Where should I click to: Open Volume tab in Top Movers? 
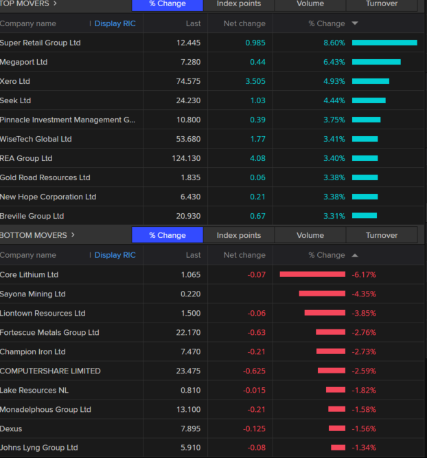coord(310,4)
